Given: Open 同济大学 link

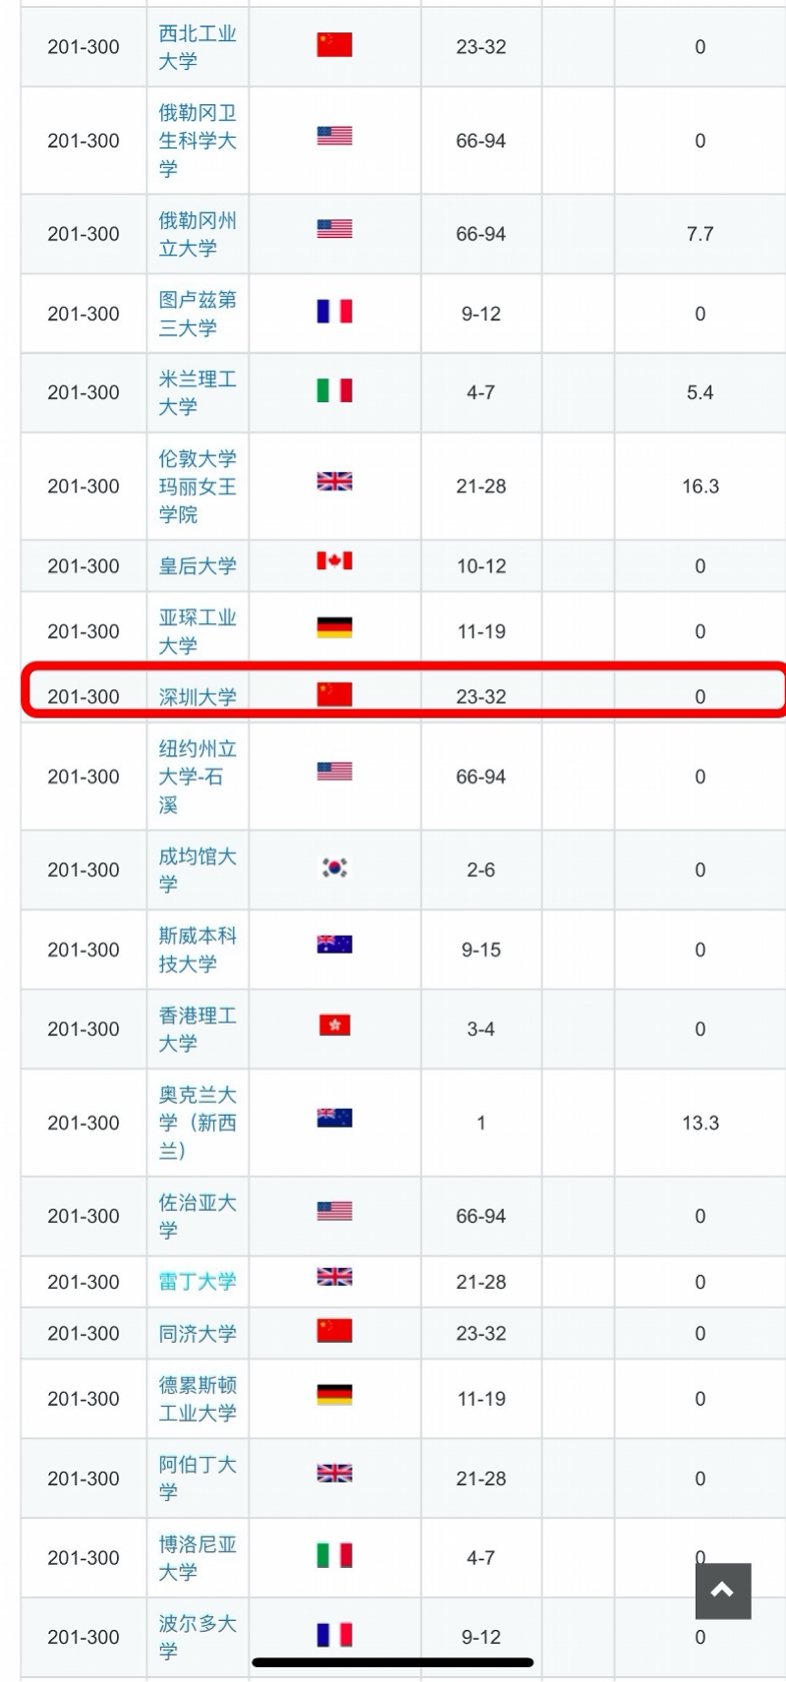Looking at the screenshot, I should point(197,1334).
